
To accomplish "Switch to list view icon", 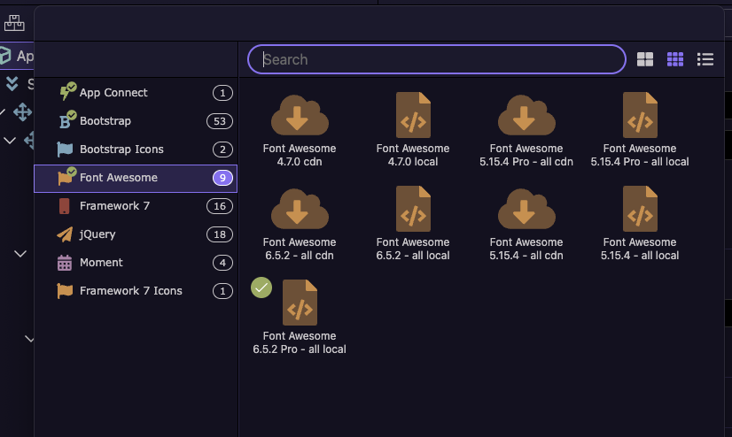I will tap(705, 59).
